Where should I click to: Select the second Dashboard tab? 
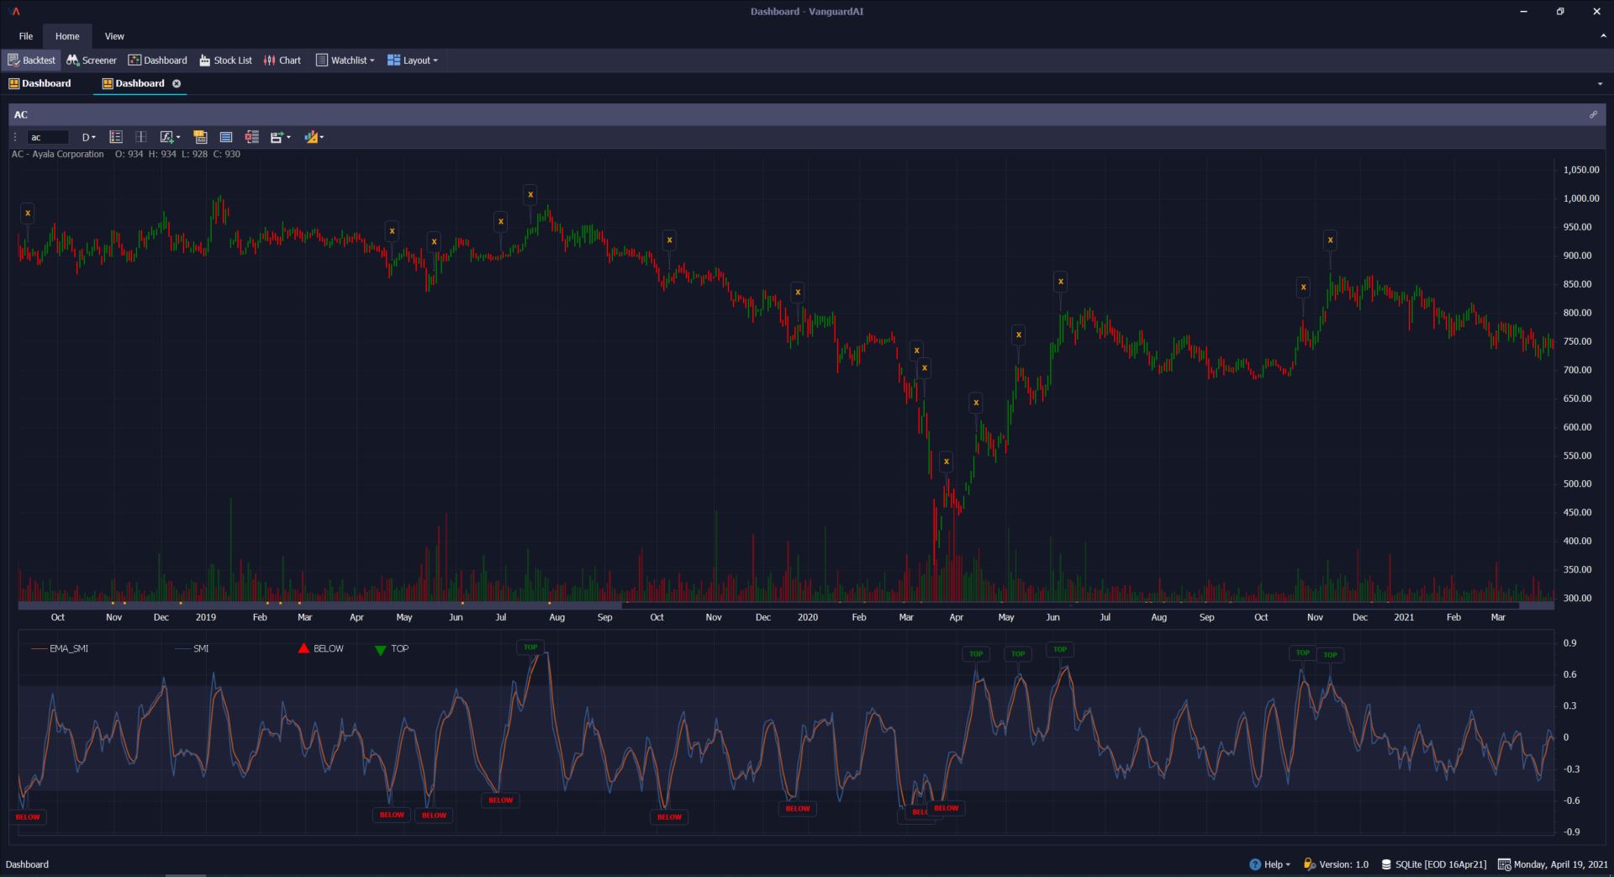click(x=139, y=83)
